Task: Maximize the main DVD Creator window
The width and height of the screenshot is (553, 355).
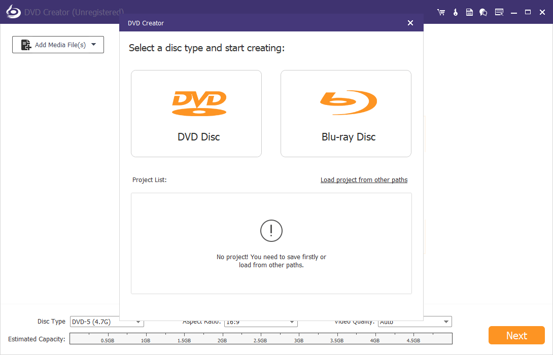Action: point(528,12)
